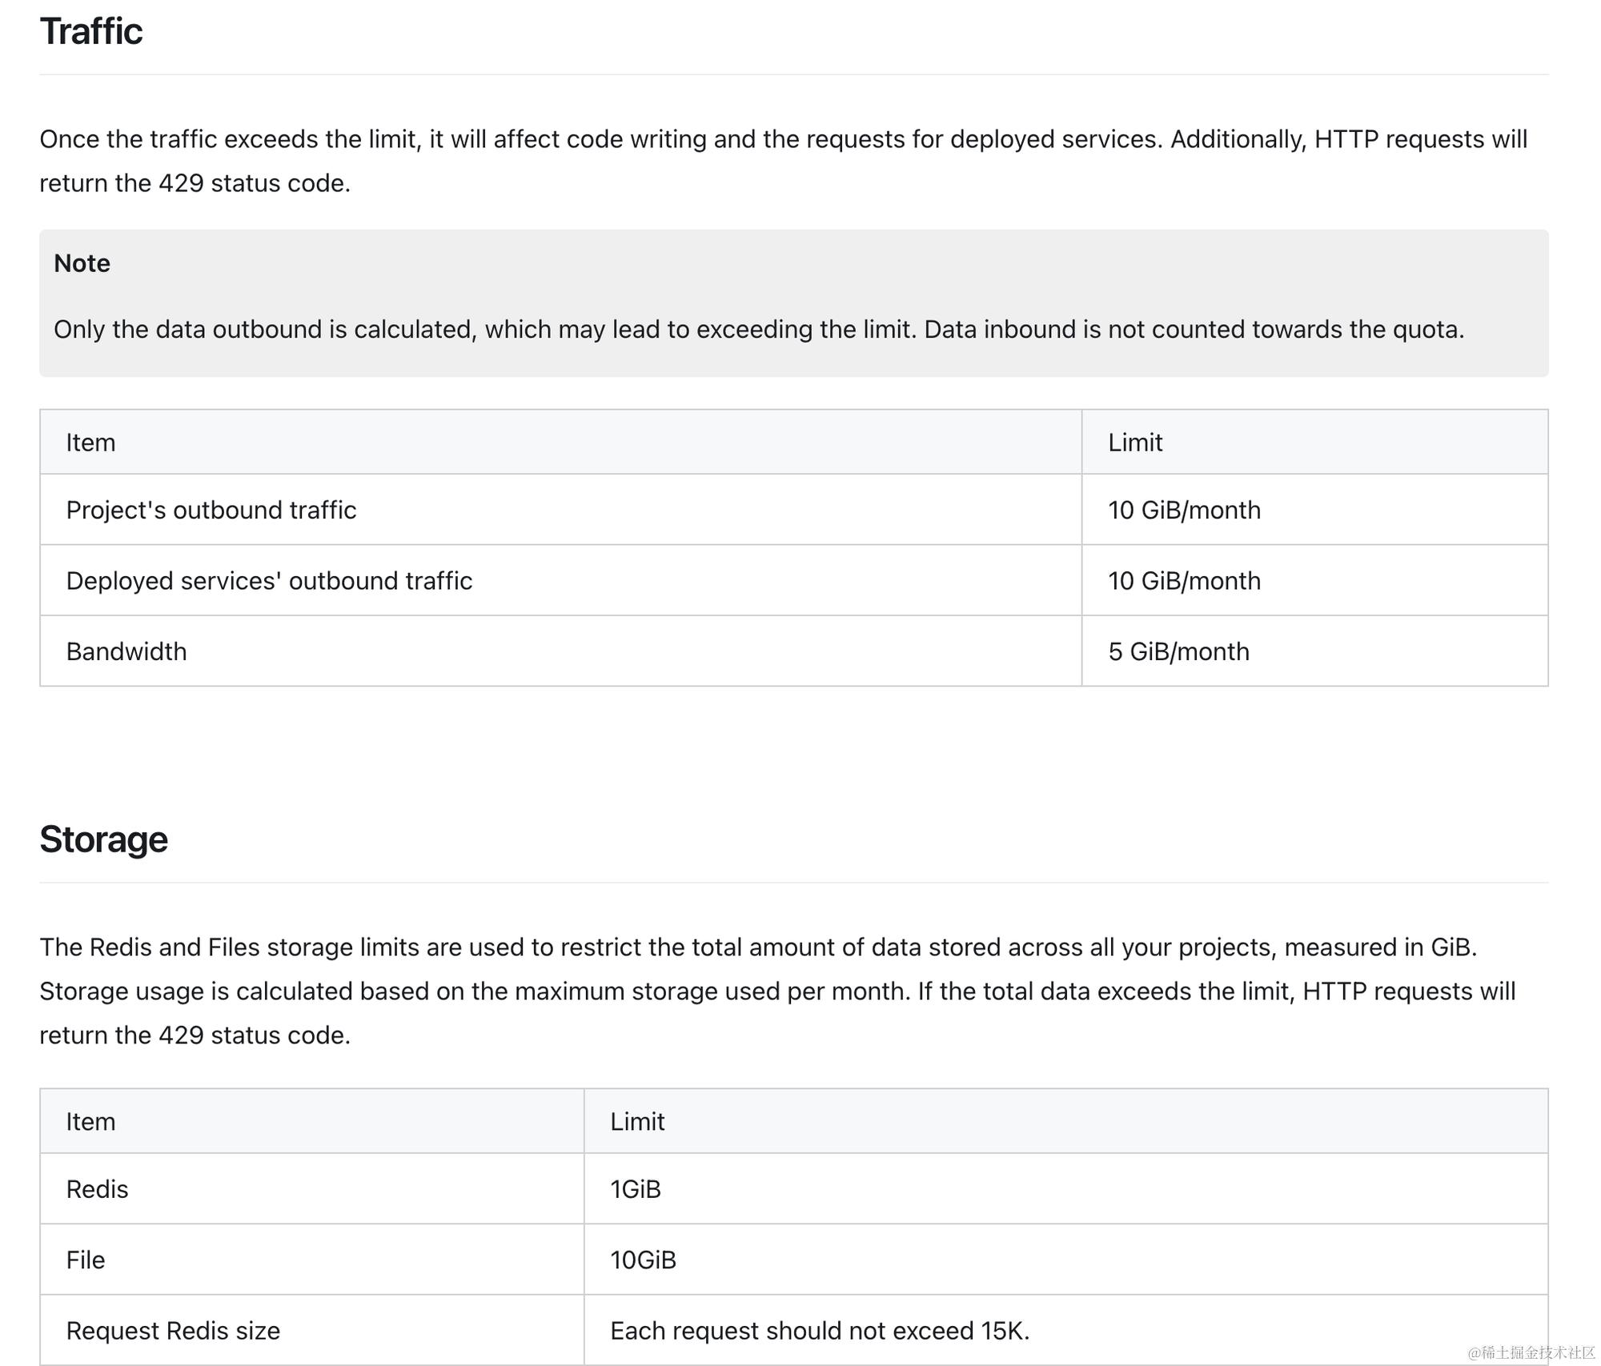Select Deployed services' outbound traffic cell

click(x=269, y=581)
